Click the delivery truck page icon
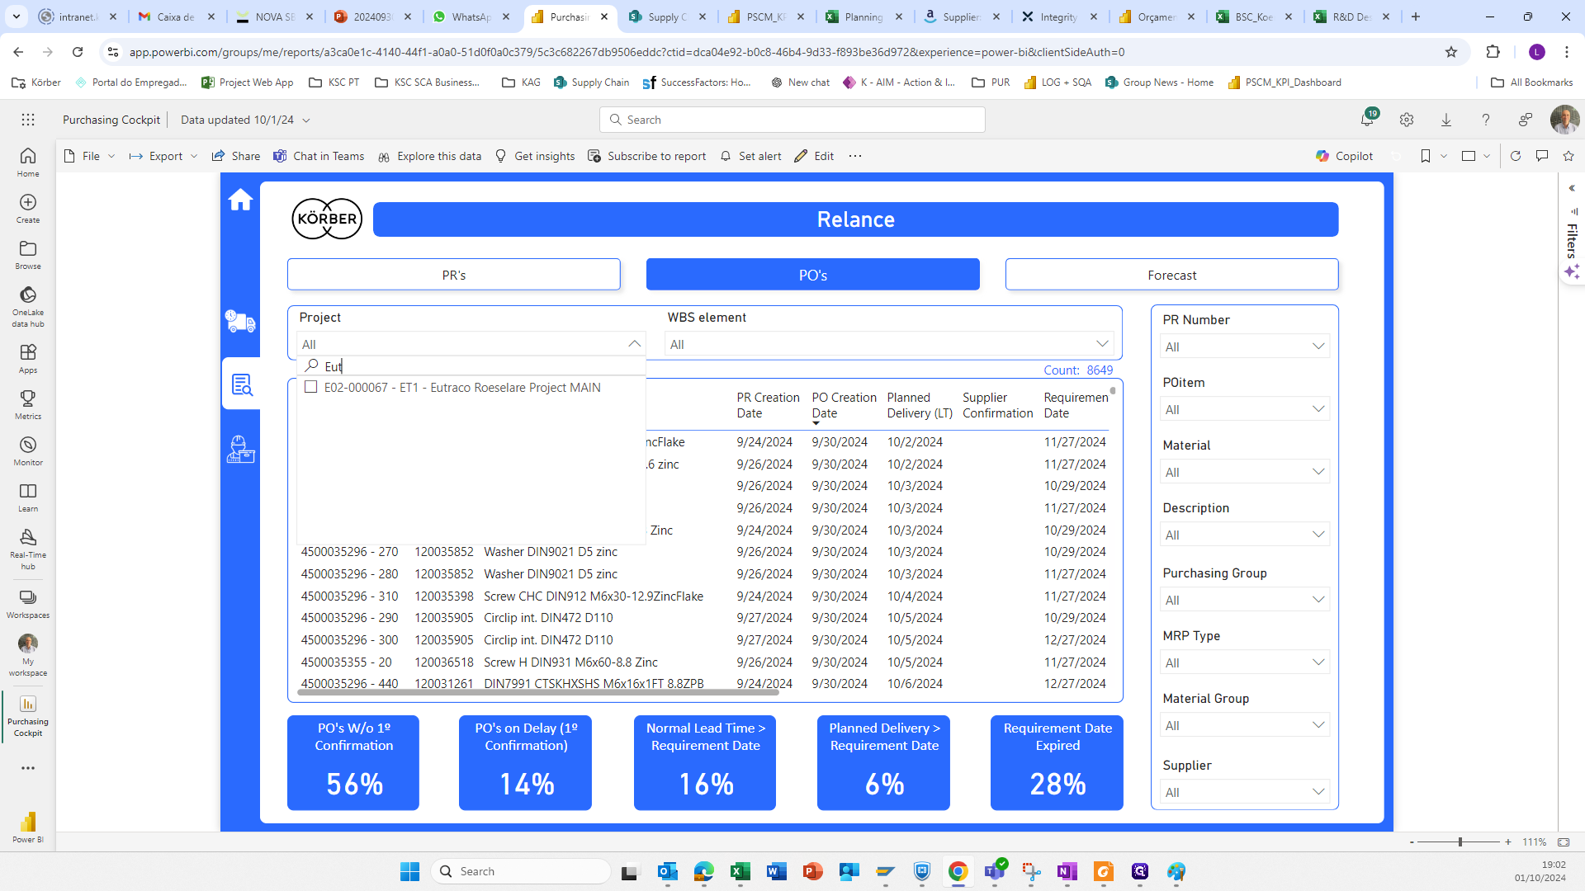This screenshot has width=1585, height=891. 240,321
